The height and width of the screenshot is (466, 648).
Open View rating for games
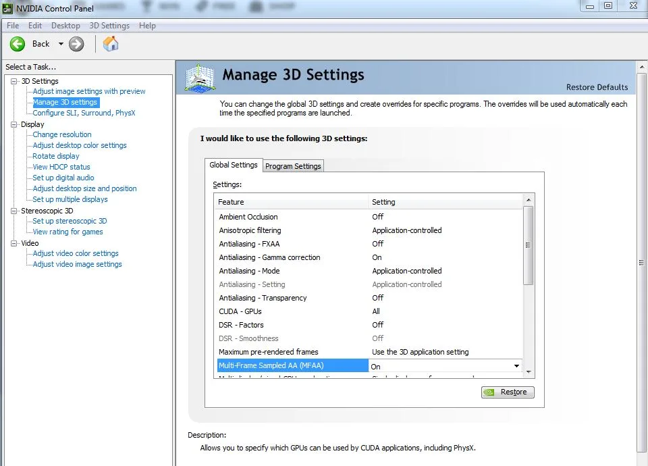67,232
